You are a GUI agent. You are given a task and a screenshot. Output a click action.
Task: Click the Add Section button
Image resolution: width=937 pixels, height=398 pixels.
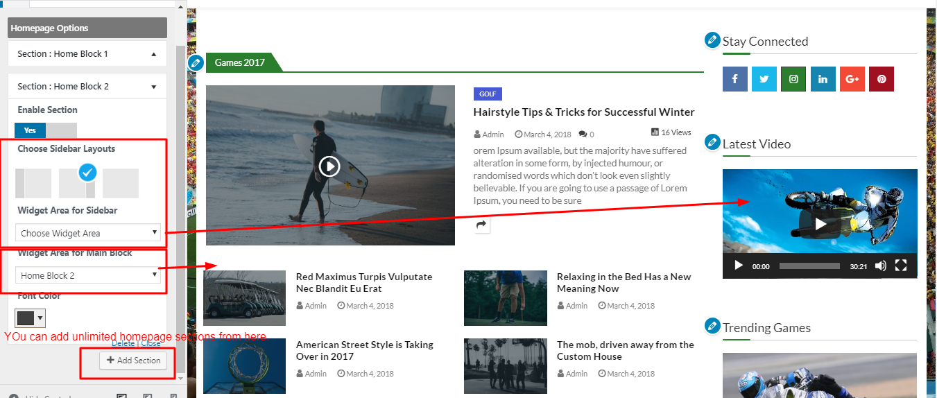[133, 361]
